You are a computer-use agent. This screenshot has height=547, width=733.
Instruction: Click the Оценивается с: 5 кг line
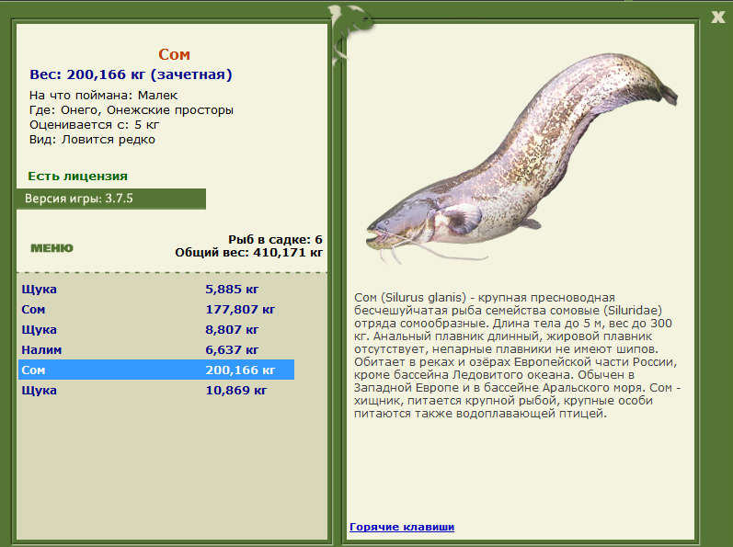pos(94,125)
